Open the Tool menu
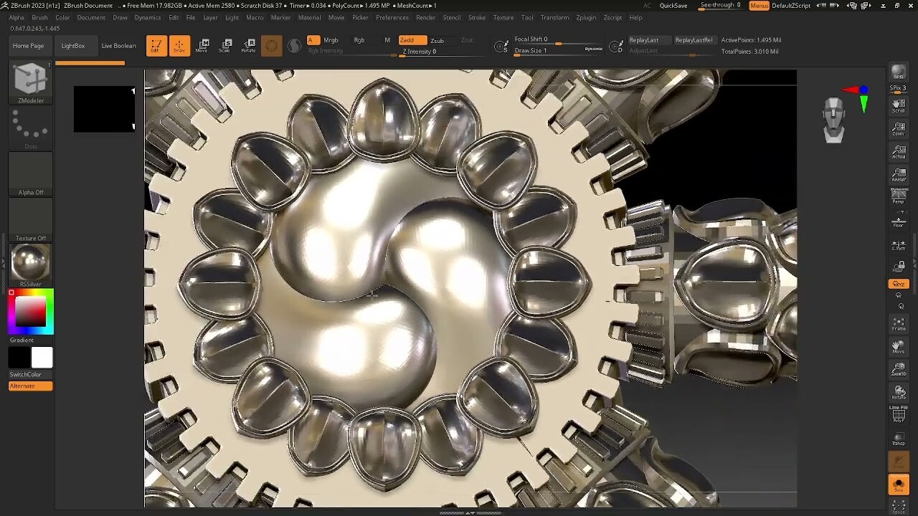Screen dimensions: 918x516 click(527, 17)
